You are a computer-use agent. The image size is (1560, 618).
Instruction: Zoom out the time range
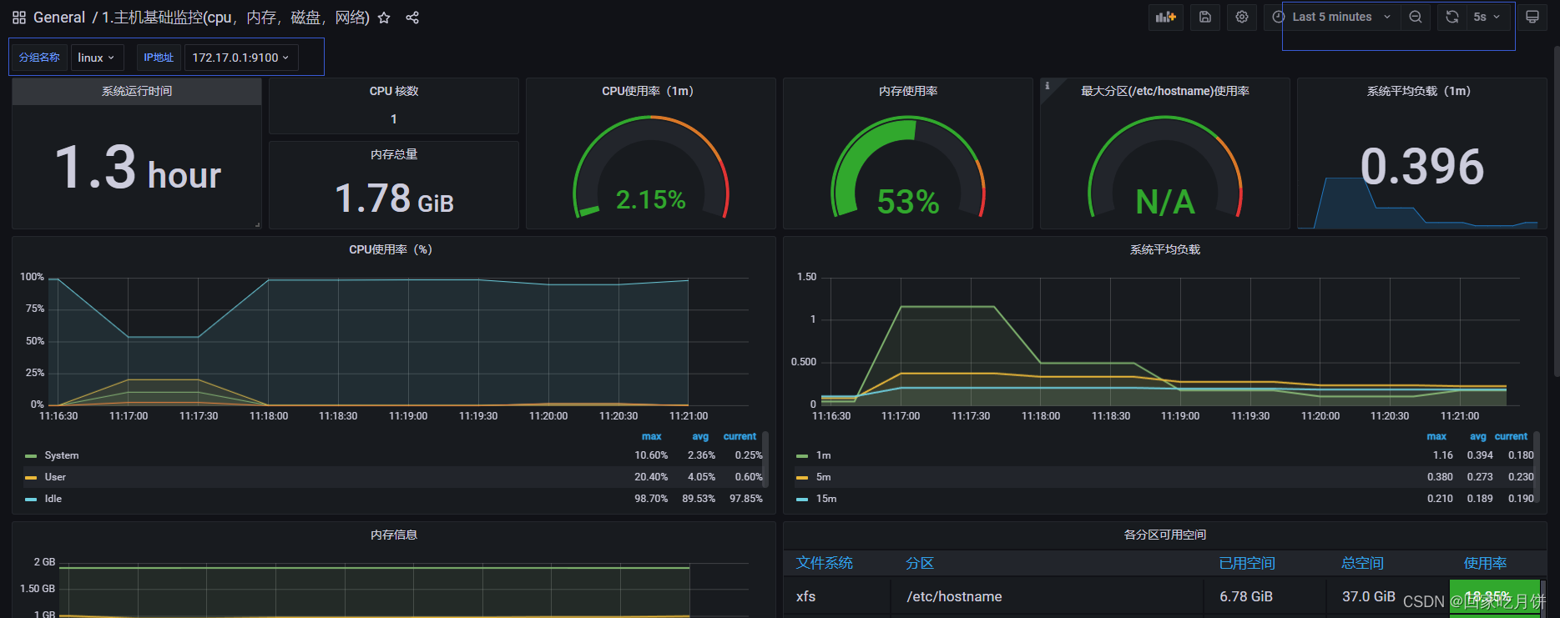1416,17
